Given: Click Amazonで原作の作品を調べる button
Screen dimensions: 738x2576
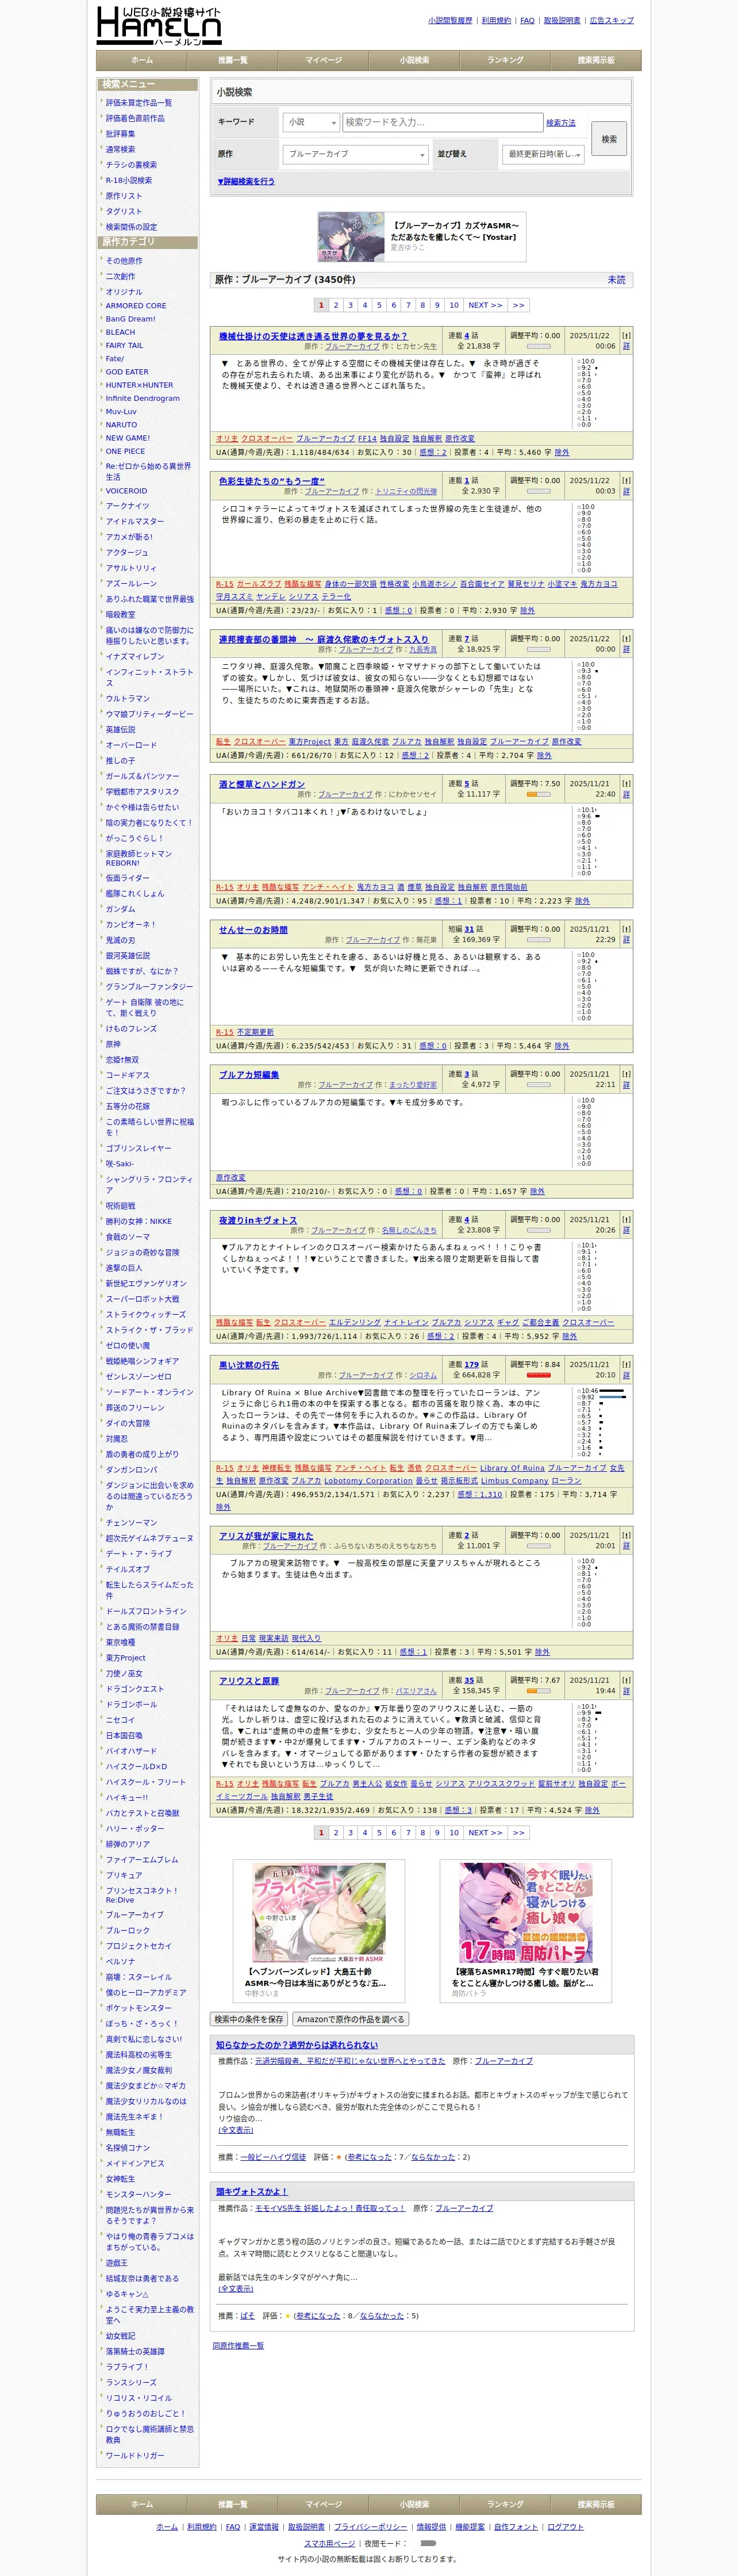Looking at the screenshot, I should click(351, 2018).
